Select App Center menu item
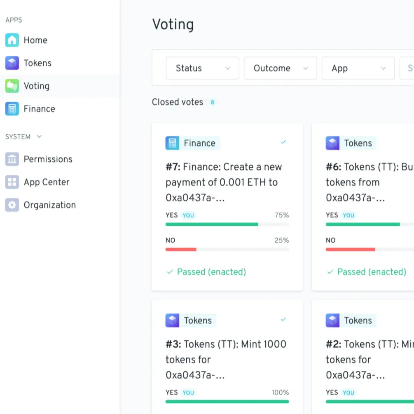Viewport: 414px width, 414px height. coord(47,182)
